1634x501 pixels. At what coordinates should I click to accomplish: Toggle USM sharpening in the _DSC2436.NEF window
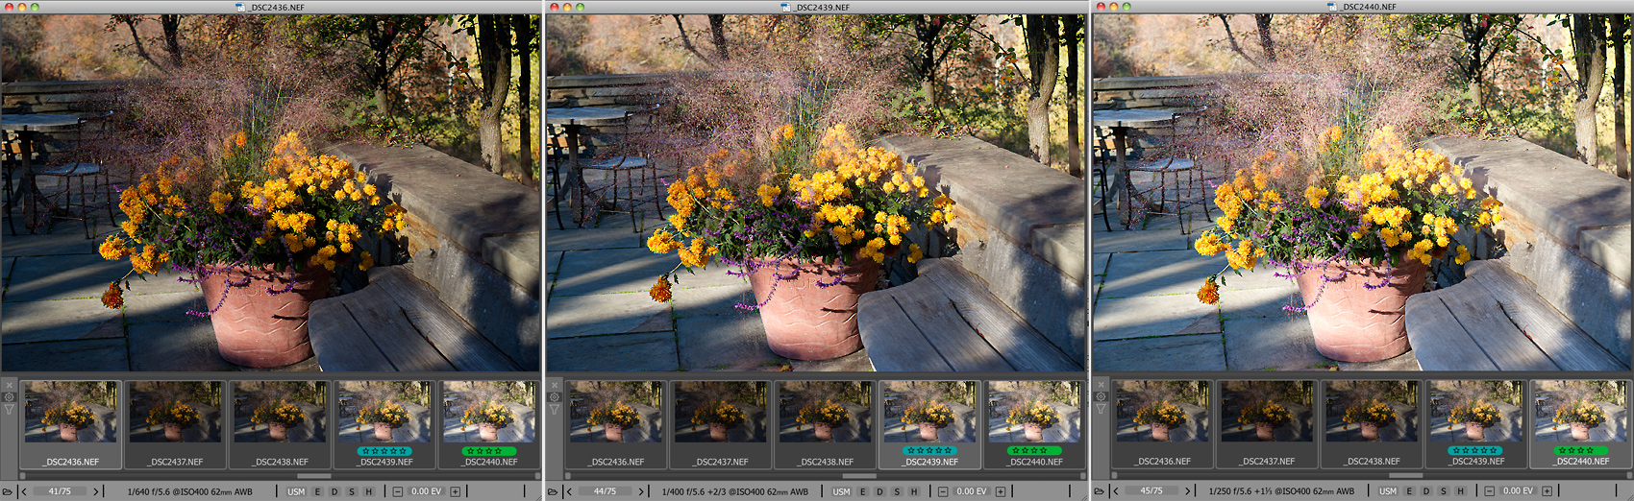pyautogui.click(x=296, y=491)
